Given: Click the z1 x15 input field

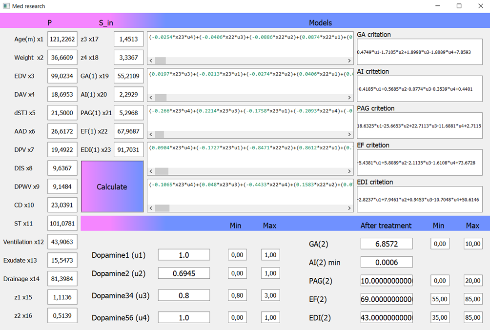Looking at the screenshot, I should (62, 296).
